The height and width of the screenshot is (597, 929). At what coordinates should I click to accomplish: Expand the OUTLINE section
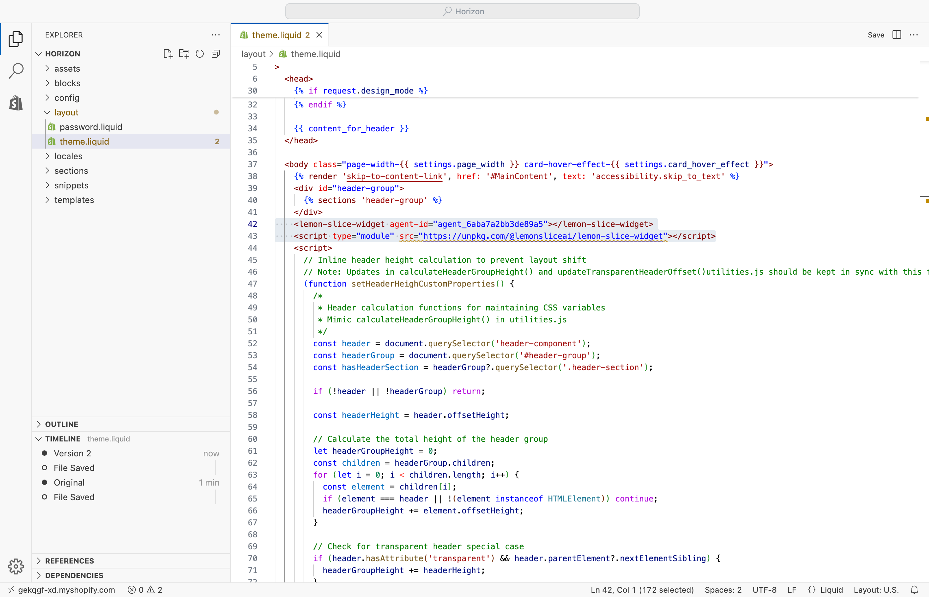pyautogui.click(x=62, y=424)
